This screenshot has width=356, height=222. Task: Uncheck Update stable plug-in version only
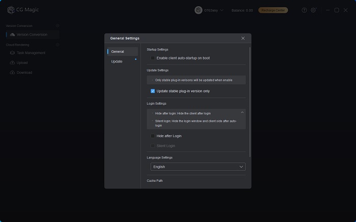coord(153,91)
